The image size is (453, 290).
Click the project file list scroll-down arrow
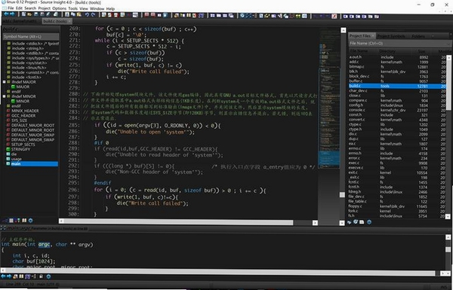(448, 216)
